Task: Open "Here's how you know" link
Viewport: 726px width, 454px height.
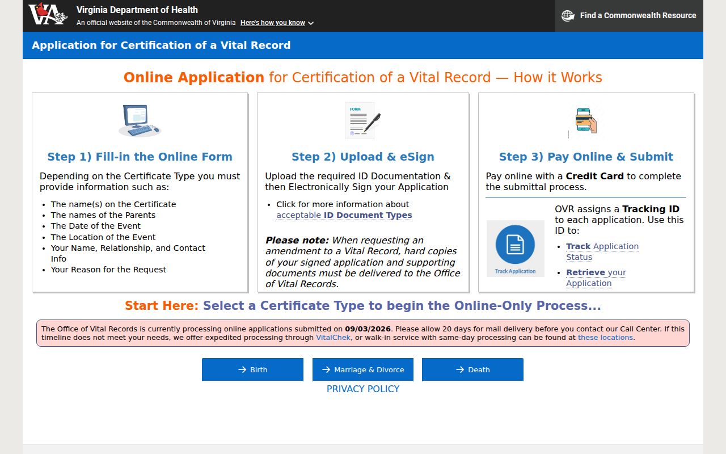Action: pyautogui.click(x=273, y=23)
